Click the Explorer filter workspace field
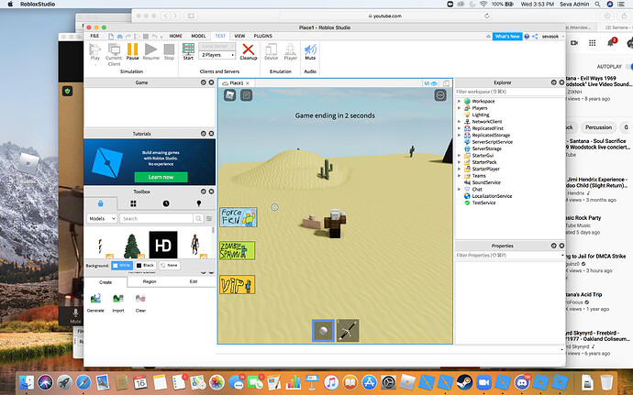 pyautogui.click(x=510, y=92)
